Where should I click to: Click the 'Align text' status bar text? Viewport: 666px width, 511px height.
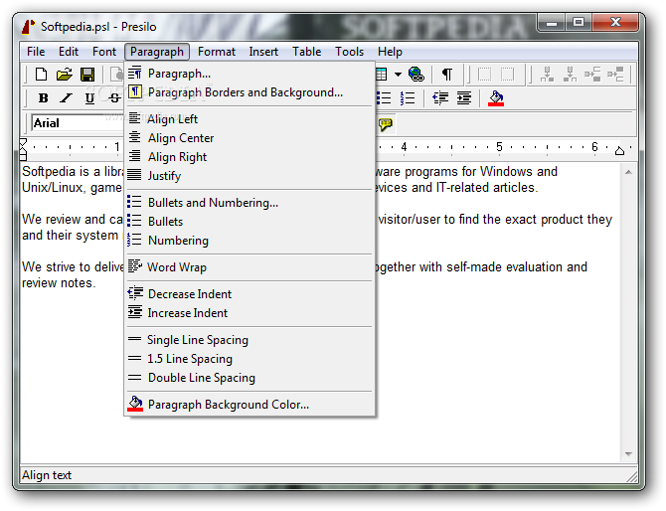47,475
